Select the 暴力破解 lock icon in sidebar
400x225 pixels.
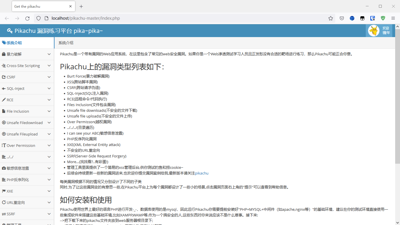4,54
